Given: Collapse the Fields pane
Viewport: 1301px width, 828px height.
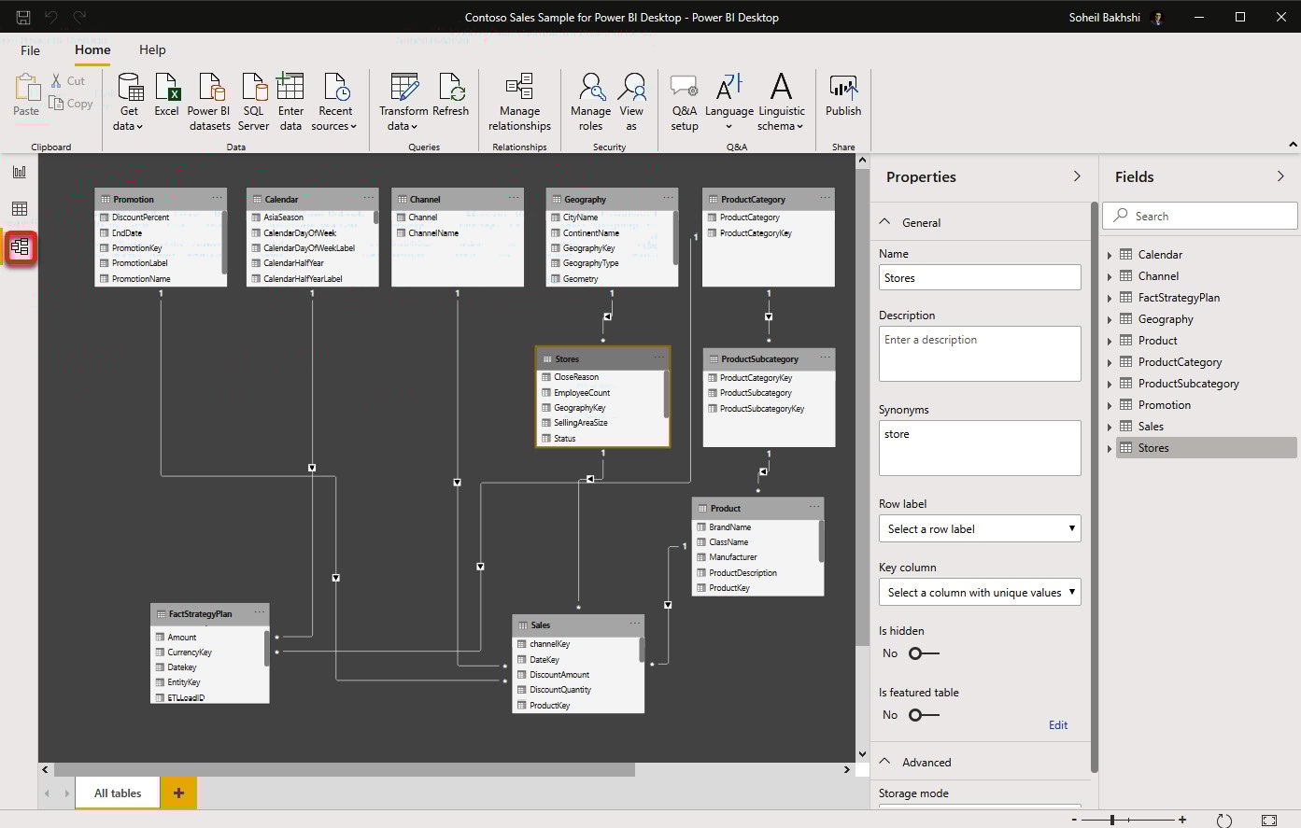Looking at the screenshot, I should pos(1280,176).
